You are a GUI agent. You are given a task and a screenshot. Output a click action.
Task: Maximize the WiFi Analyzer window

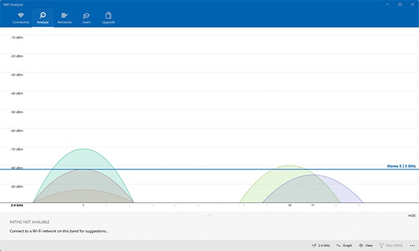[x=400, y=5]
